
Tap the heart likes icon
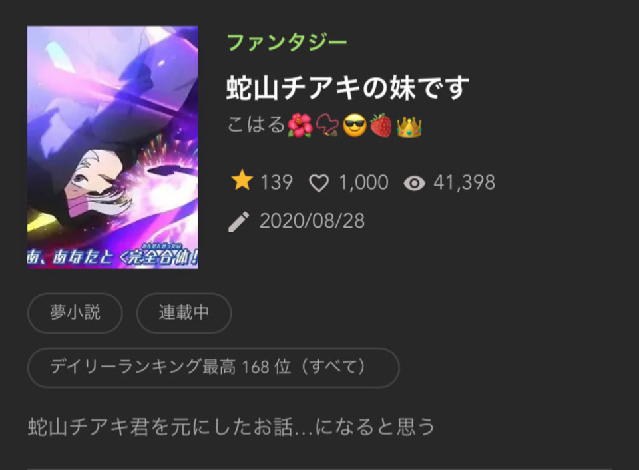point(319,183)
